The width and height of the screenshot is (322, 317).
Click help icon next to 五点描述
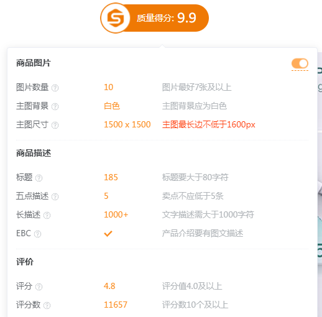click(55, 196)
